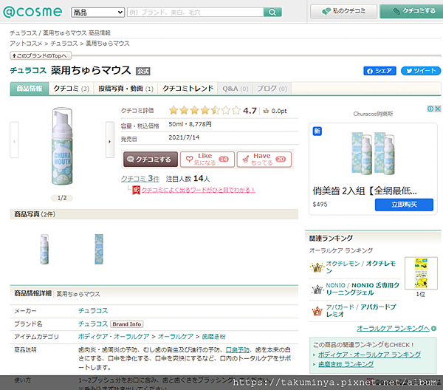Open オーラルケア category link in details
Viewport: 443px width, 390px height.
176,337
